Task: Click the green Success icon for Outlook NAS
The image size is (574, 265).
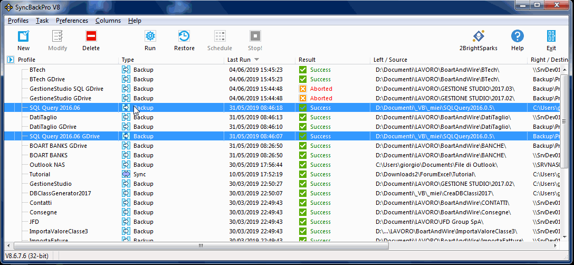Action: (302, 165)
